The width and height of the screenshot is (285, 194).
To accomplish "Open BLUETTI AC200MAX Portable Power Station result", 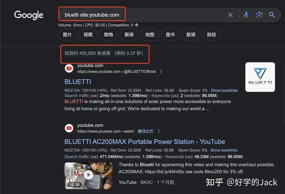I will [145, 142].
